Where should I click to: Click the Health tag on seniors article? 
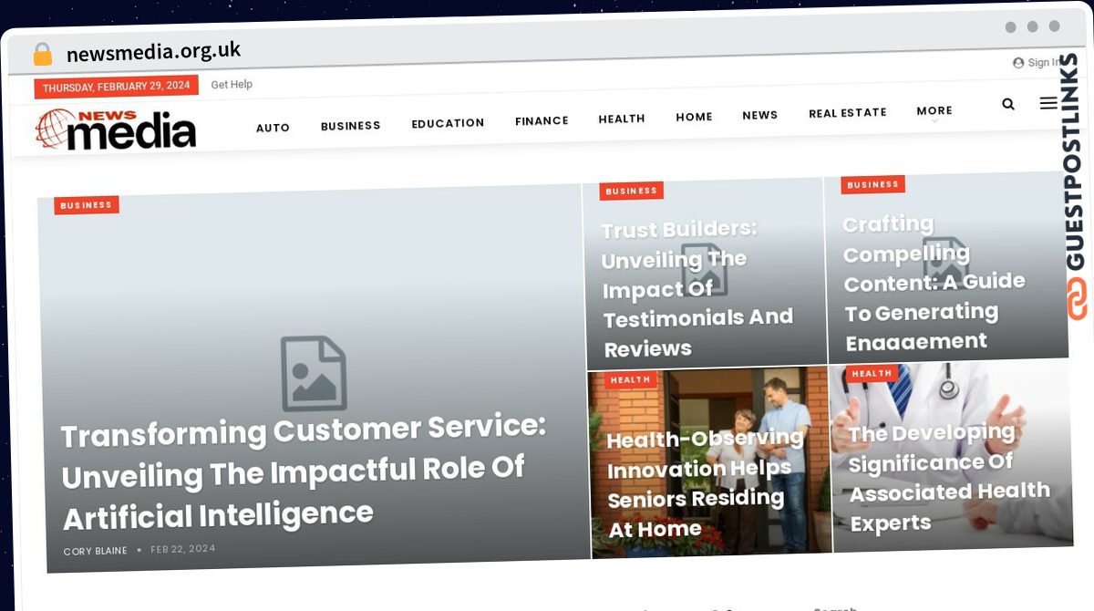pyautogui.click(x=630, y=379)
